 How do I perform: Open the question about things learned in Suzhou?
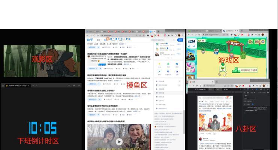(103, 106)
